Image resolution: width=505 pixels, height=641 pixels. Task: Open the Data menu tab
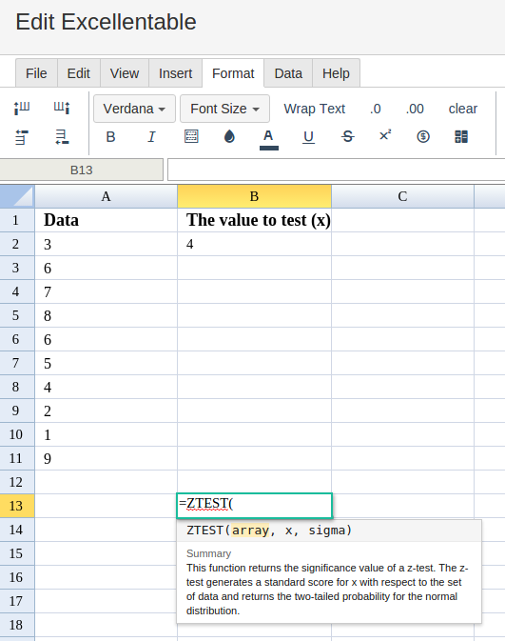tap(288, 73)
